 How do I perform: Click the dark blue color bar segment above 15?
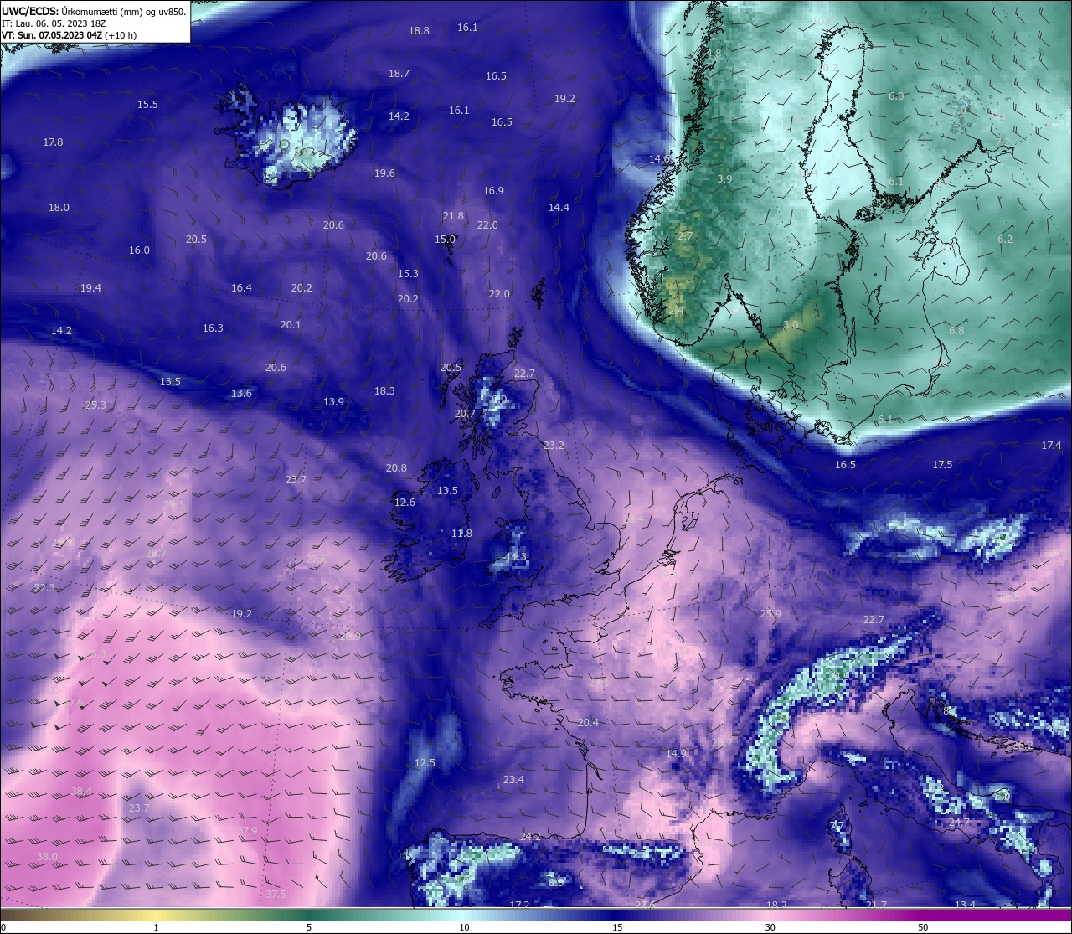click(617, 916)
